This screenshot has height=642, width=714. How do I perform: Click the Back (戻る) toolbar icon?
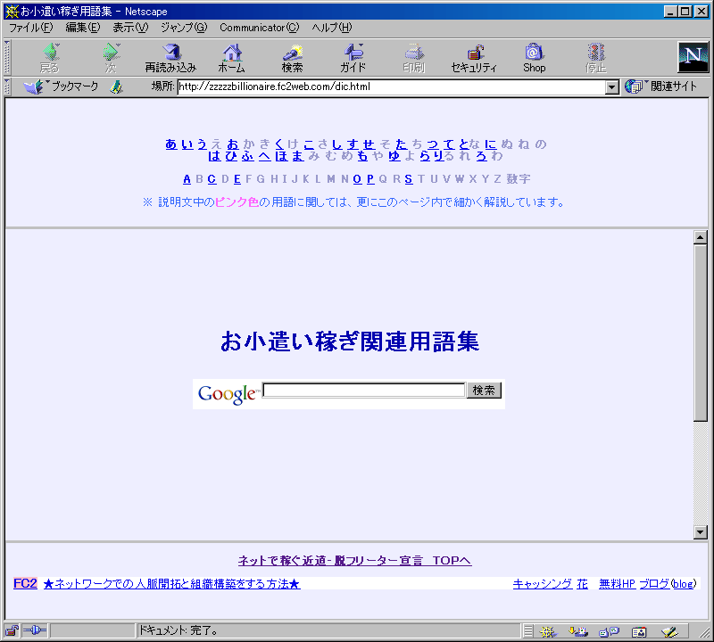50,57
